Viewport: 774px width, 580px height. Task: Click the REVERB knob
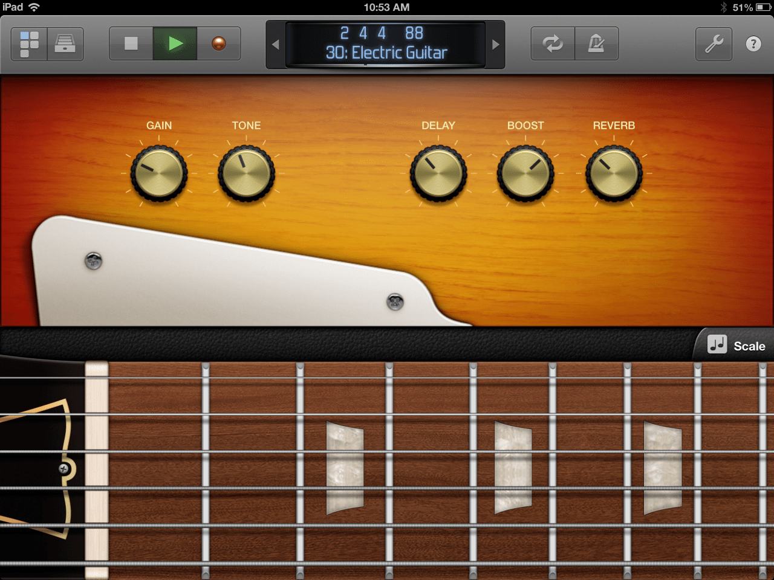point(614,174)
